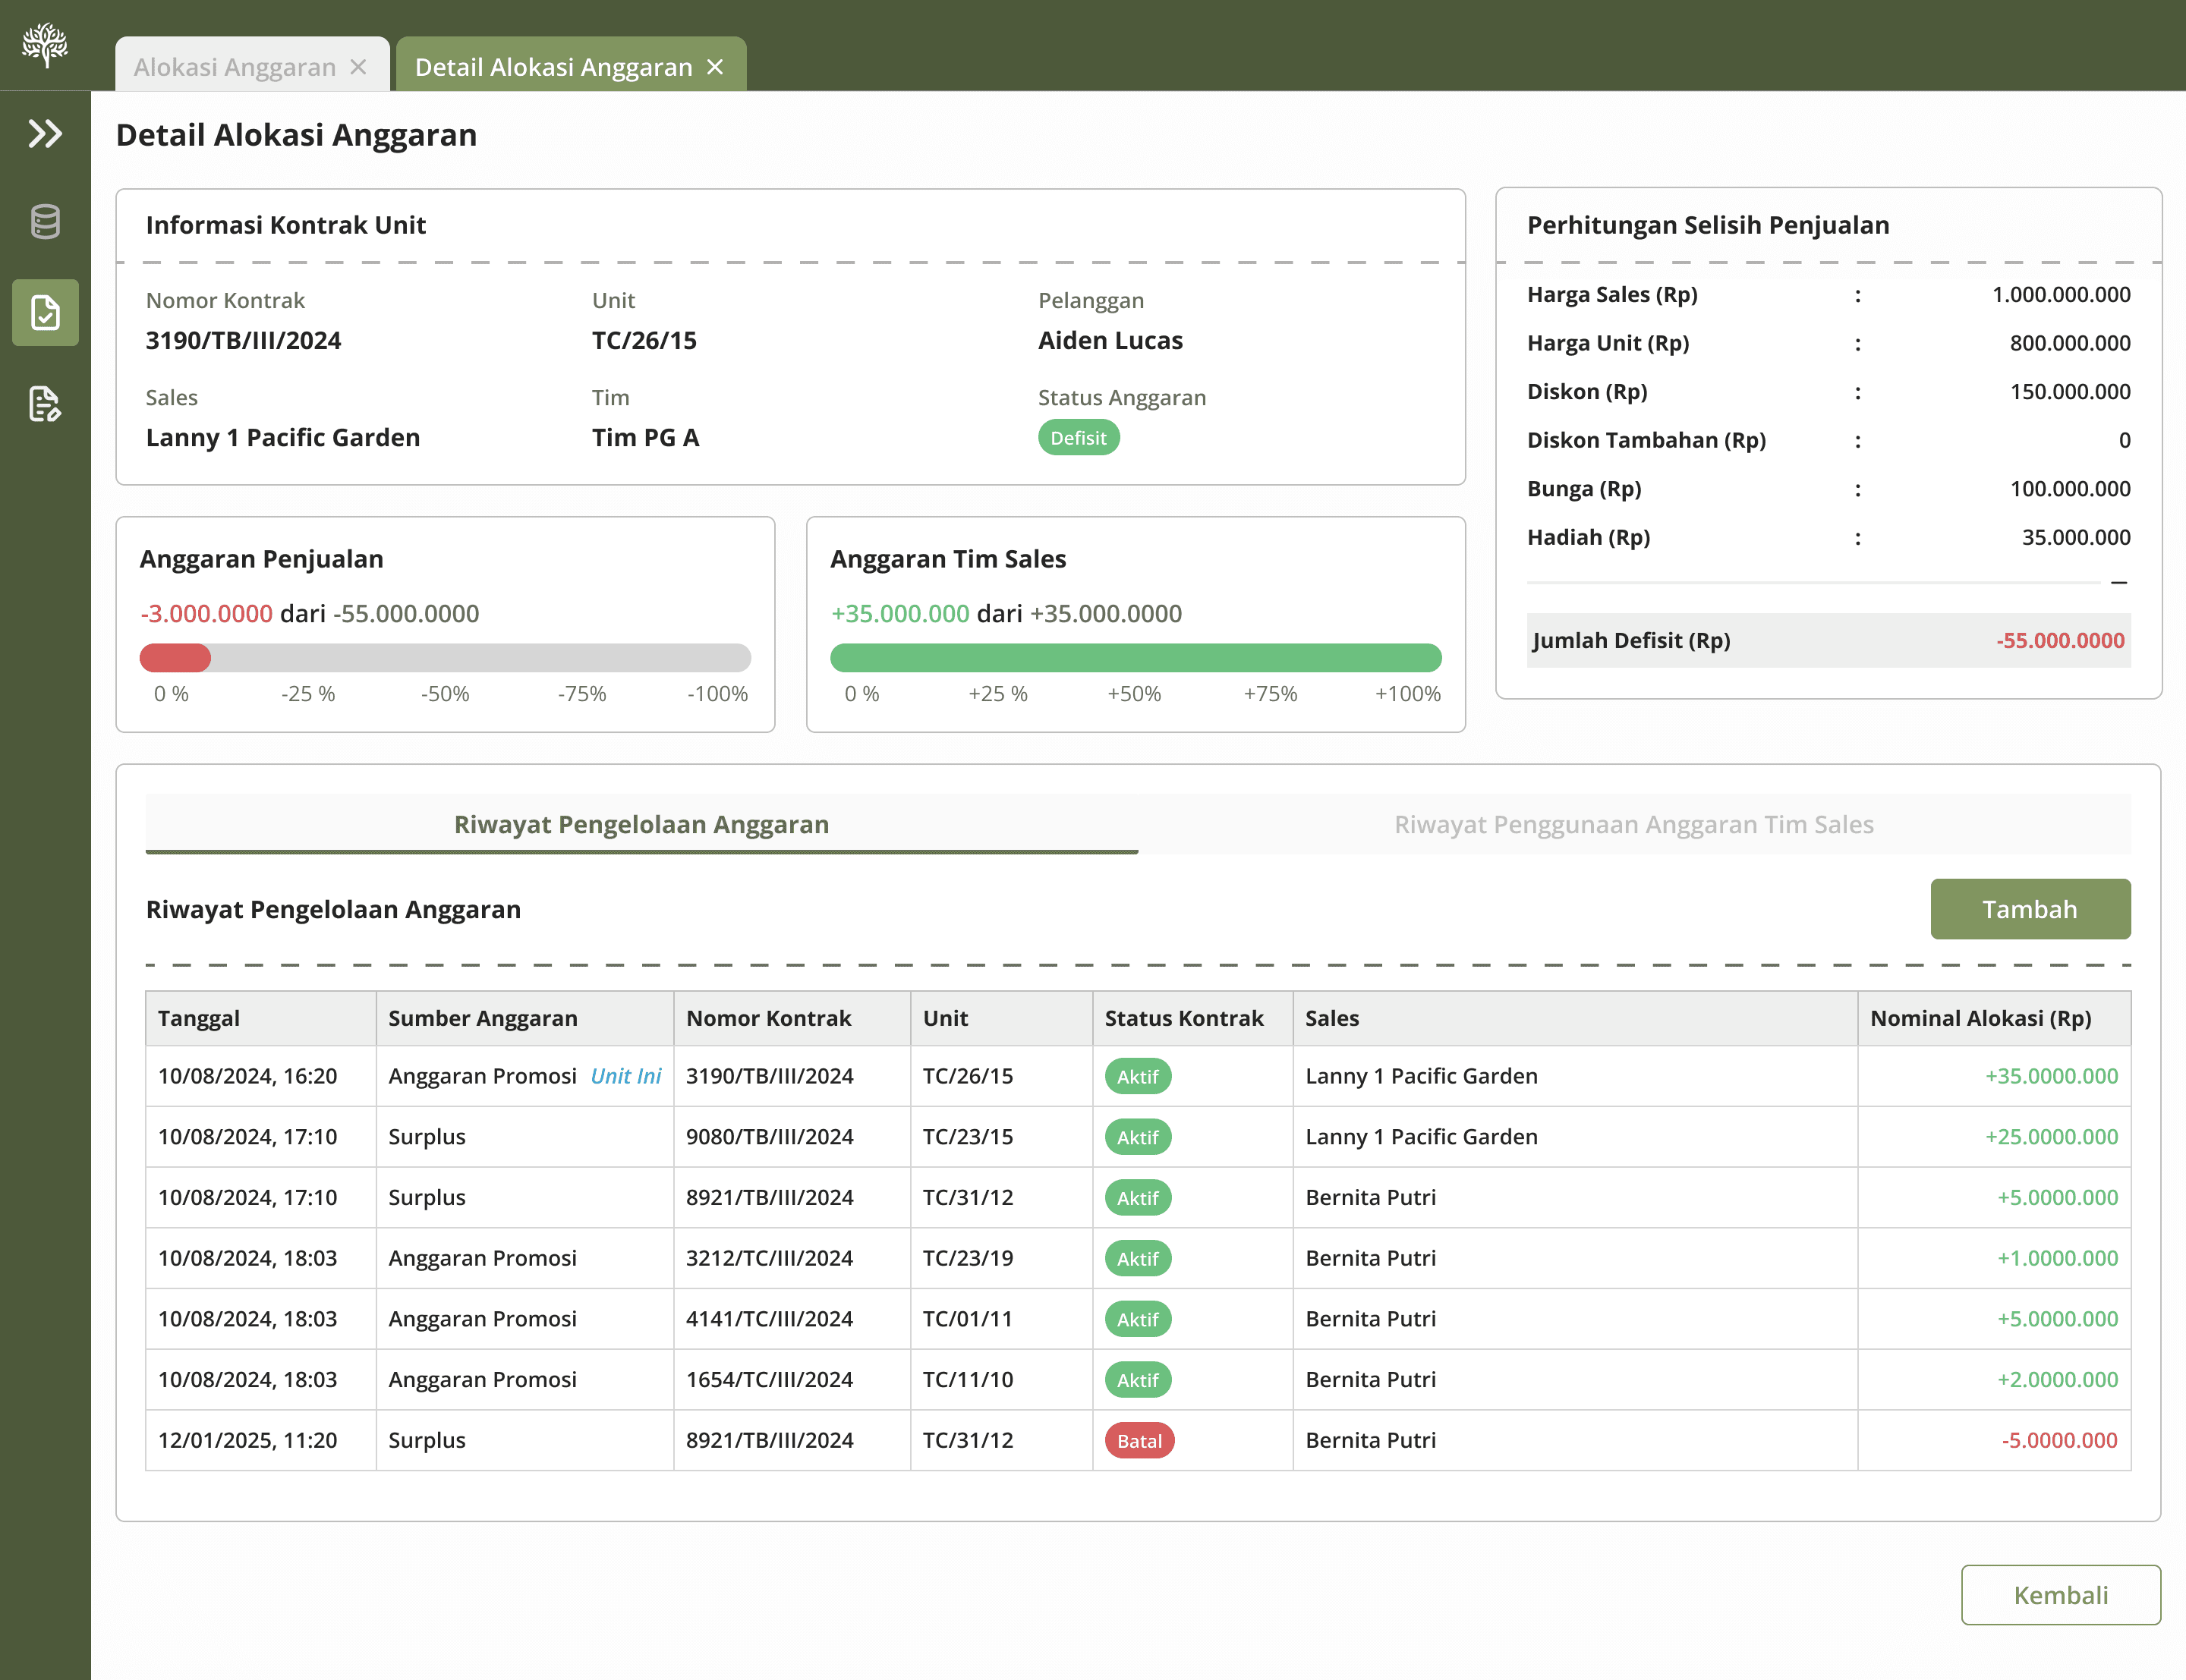Expand the sidebar with double-chevron icon

(x=45, y=133)
